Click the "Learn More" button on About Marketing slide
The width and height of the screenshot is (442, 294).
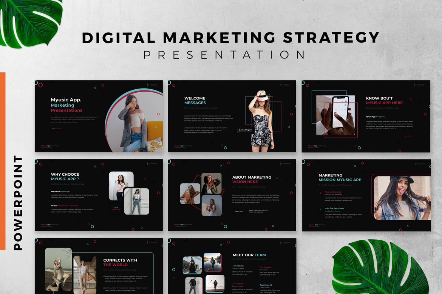tap(239, 211)
